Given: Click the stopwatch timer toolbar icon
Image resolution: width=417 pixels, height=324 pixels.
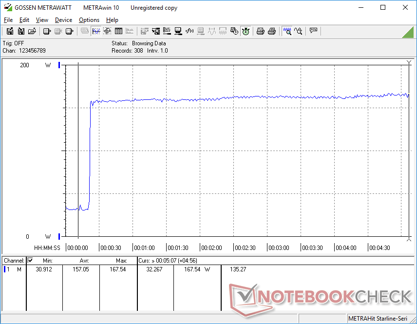Looking at the screenshot, I should click(x=246, y=31).
